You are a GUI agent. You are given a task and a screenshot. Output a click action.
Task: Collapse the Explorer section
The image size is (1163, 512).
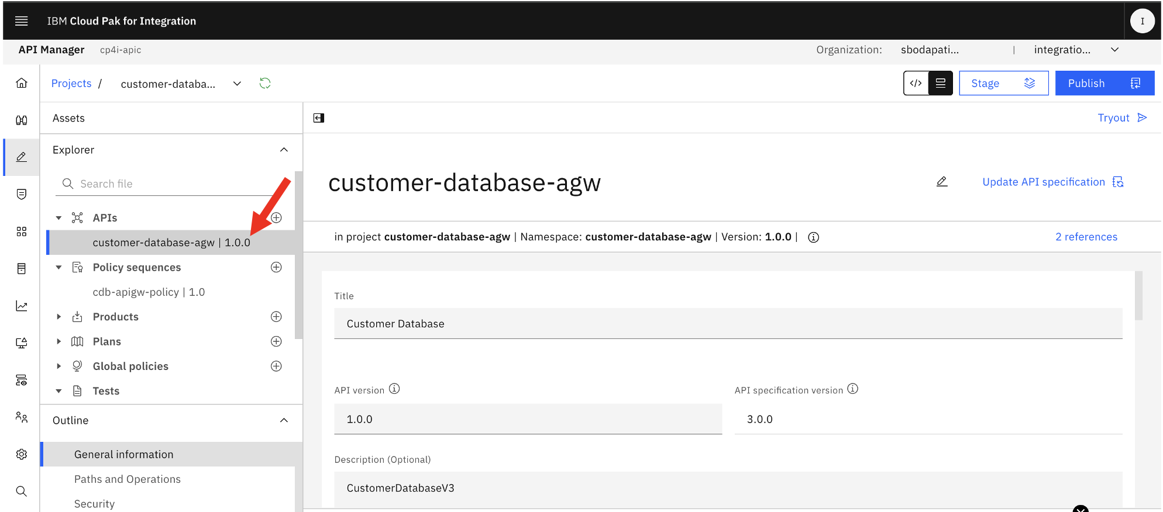click(x=284, y=150)
